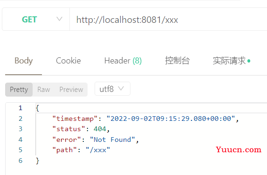Expand the utf8 encoding dropdown

[x=112, y=89]
